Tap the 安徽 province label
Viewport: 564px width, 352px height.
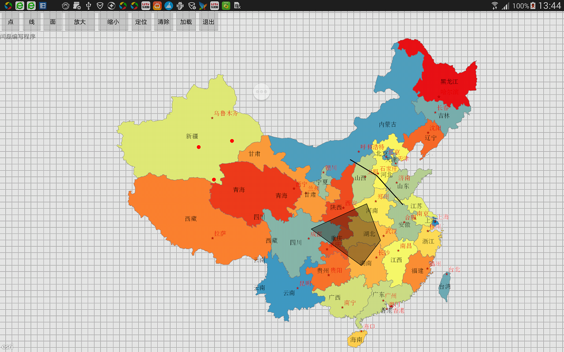(404, 224)
